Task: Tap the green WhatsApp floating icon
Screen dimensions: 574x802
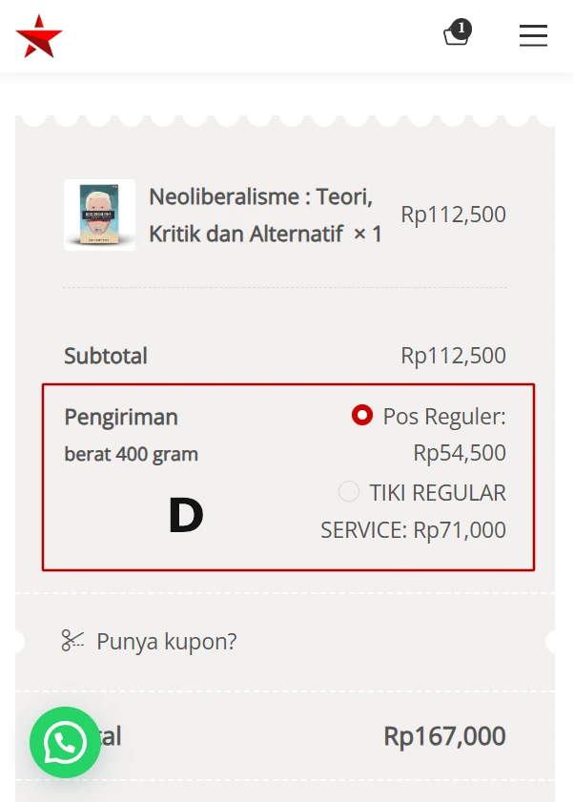Action: (x=65, y=742)
